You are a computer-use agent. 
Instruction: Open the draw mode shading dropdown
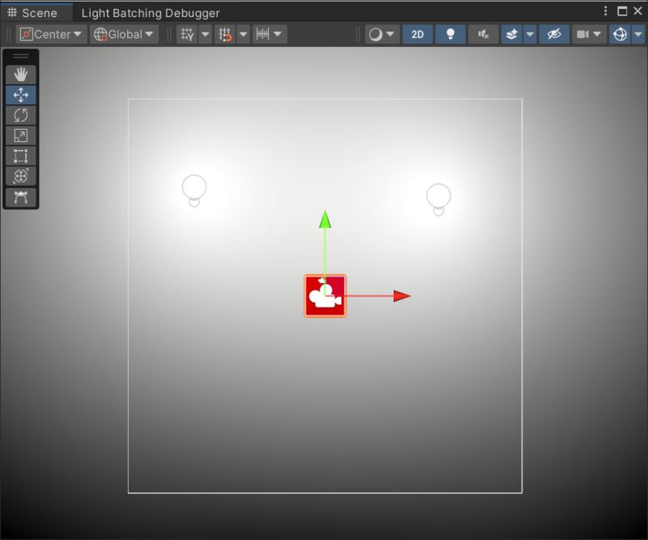click(382, 34)
